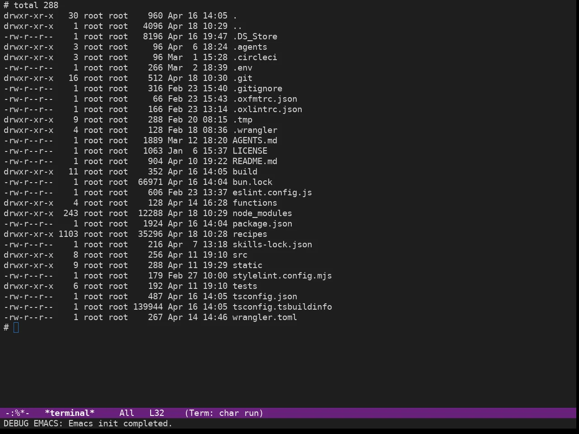Click the parent directory '..' entry
This screenshot has width=579, height=434.
tap(237, 26)
